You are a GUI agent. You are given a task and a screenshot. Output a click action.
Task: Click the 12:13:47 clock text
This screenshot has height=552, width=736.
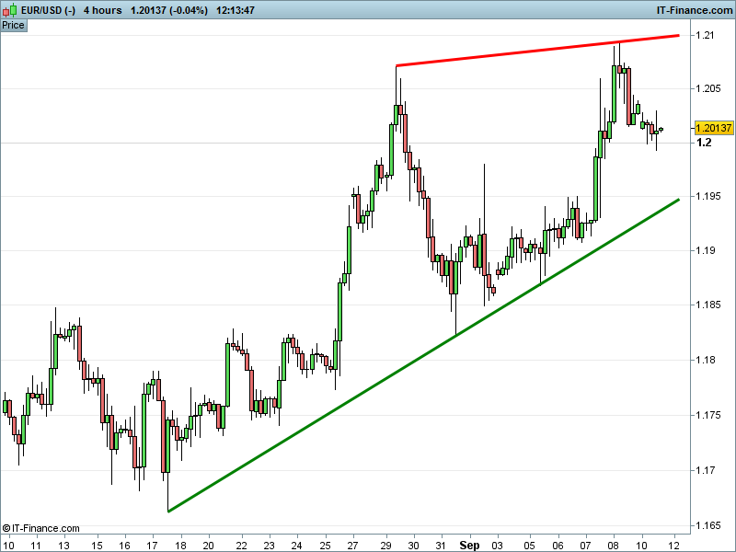pos(236,10)
